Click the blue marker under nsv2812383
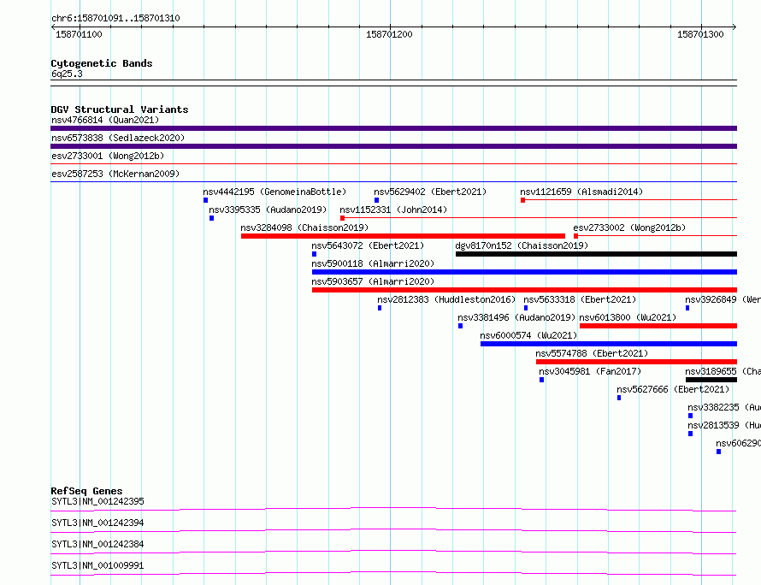The width and height of the screenshot is (761, 585). point(380,308)
